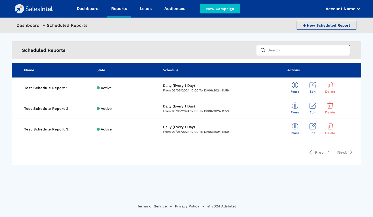Go to Next page of reports

coord(345,152)
